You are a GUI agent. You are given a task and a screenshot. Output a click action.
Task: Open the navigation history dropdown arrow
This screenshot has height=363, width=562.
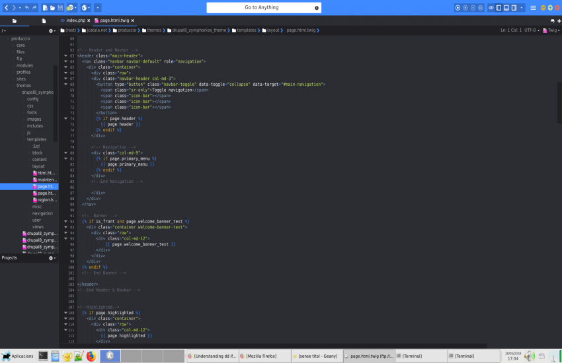20,8
